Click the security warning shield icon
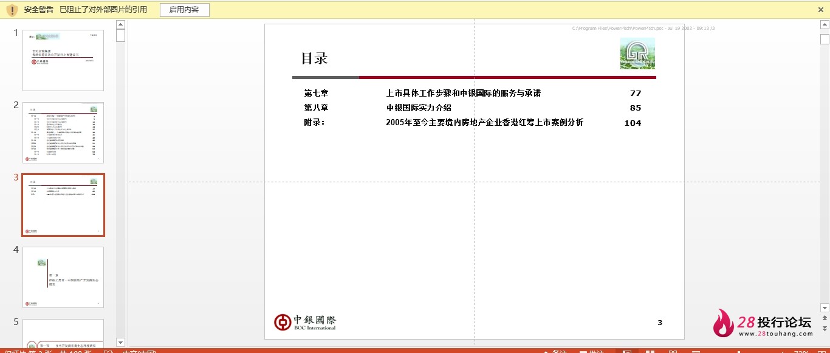The height and width of the screenshot is (353, 830). coord(12,10)
